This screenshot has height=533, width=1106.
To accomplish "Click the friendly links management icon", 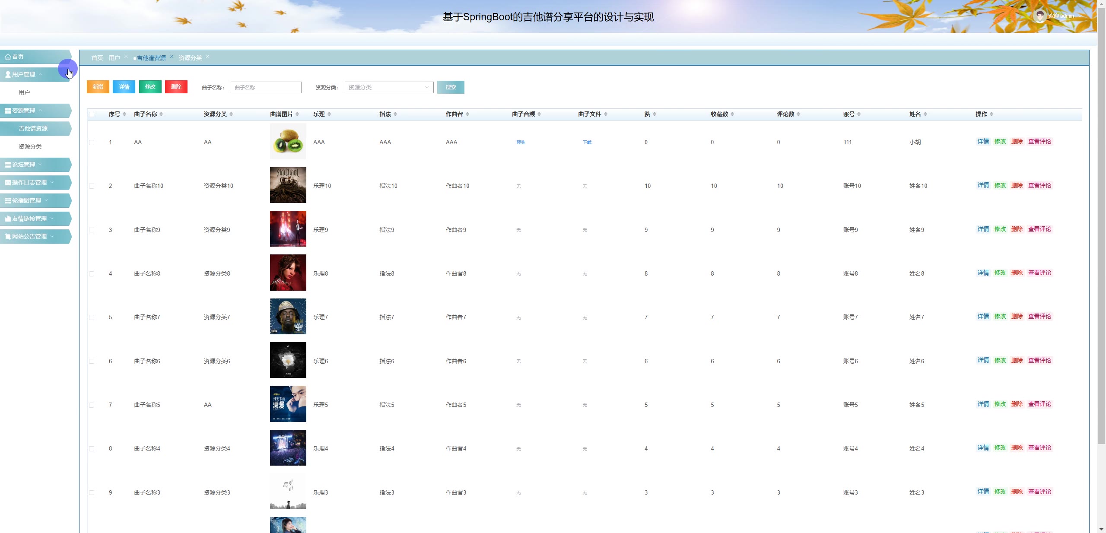I will click(x=8, y=219).
